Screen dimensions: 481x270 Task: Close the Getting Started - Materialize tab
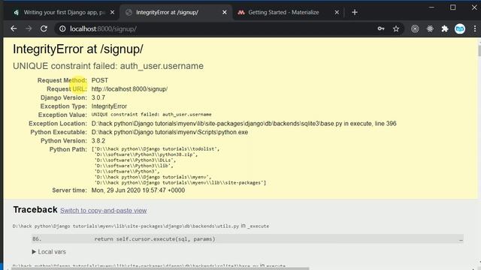point(337,12)
